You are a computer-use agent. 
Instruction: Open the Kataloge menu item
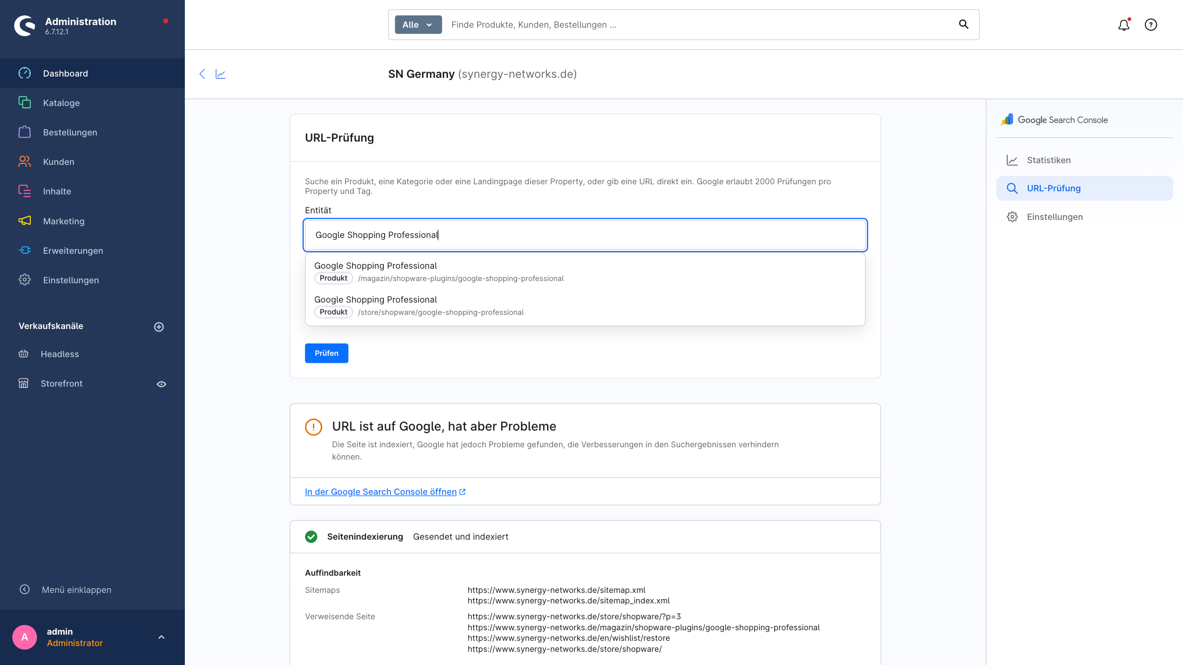92,103
